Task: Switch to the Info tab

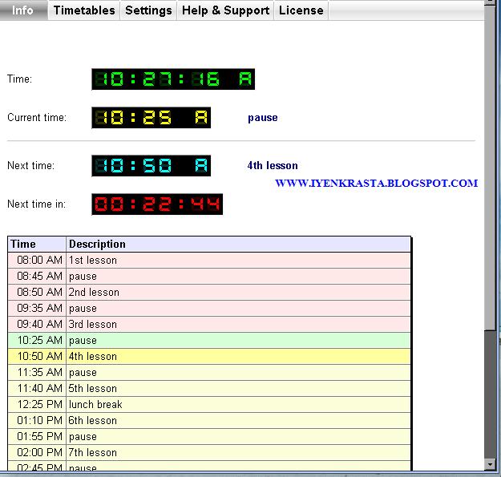Action: [23, 10]
